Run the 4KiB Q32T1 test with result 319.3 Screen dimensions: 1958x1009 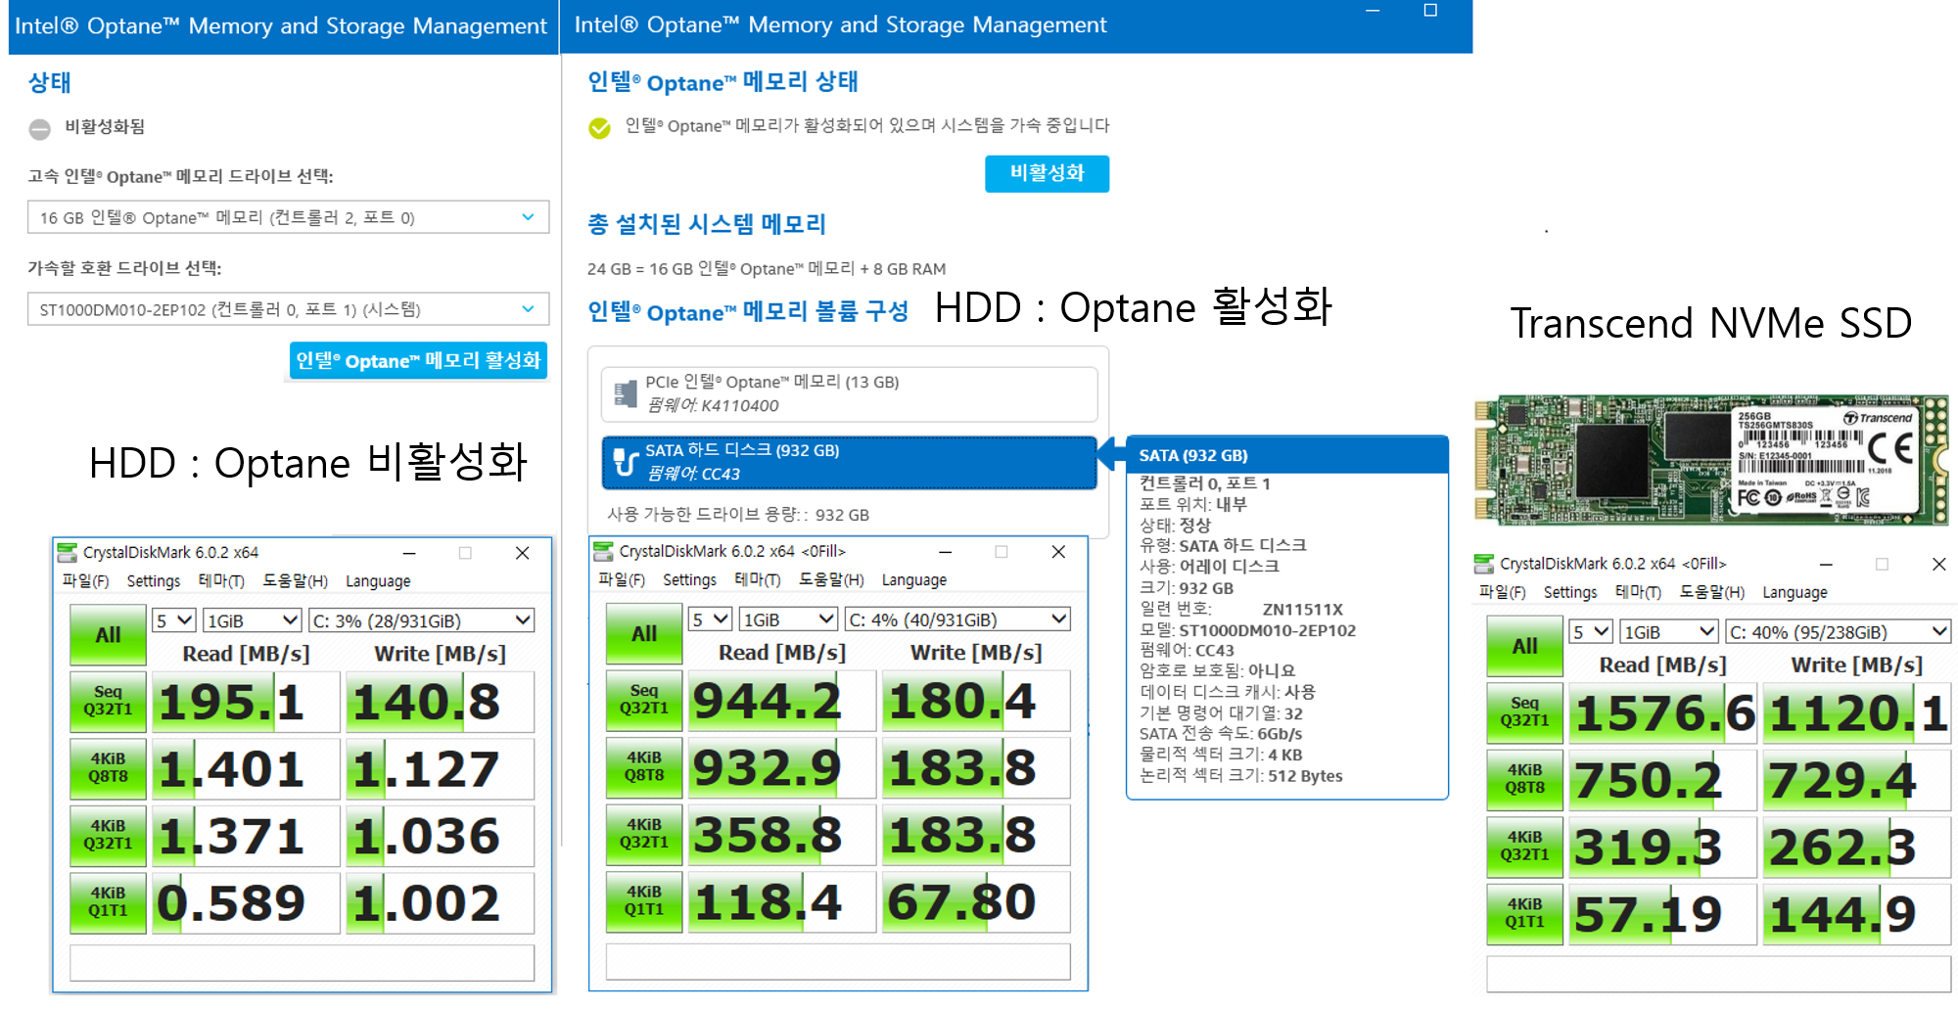click(x=1524, y=847)
